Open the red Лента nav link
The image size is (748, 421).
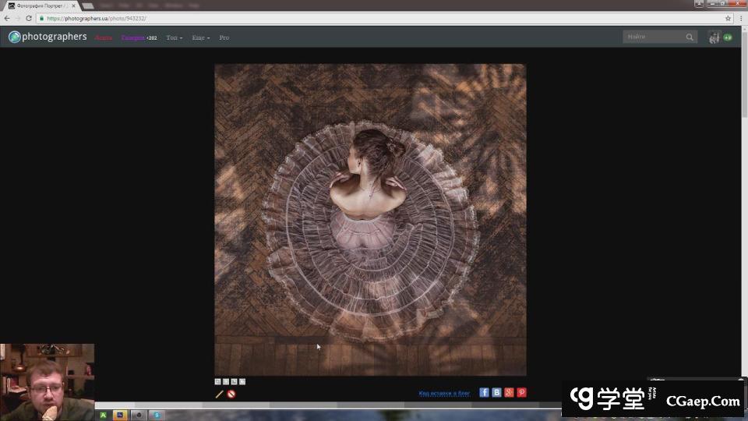103,37
